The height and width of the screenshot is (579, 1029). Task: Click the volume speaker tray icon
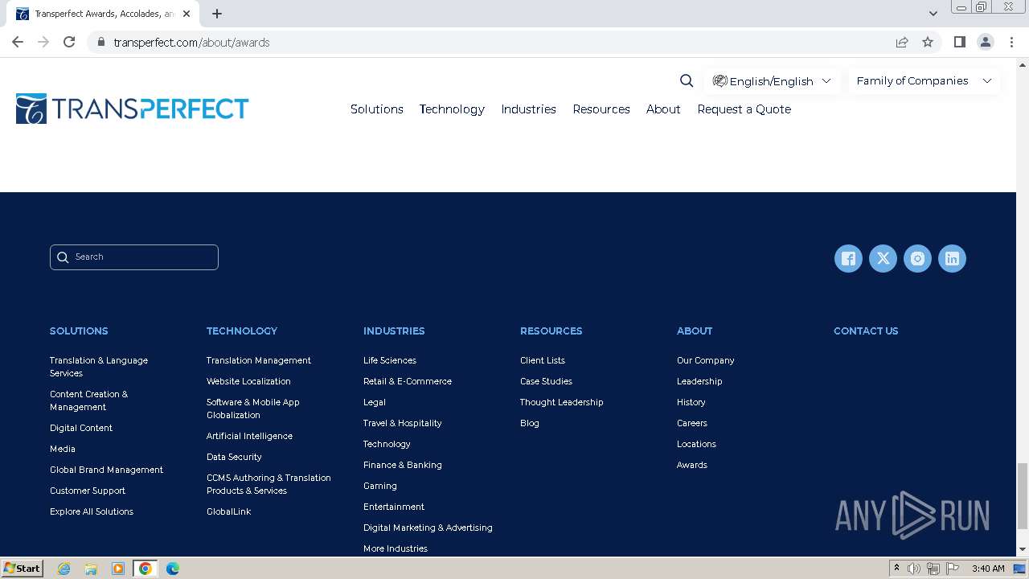[914, 569]
